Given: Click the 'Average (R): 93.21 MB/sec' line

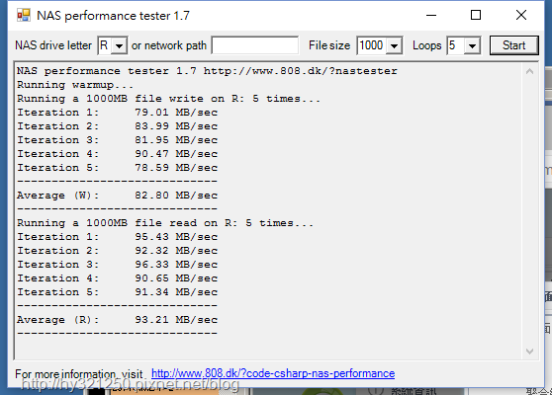Looking at the screenshot, I should (x=118, y=320).
